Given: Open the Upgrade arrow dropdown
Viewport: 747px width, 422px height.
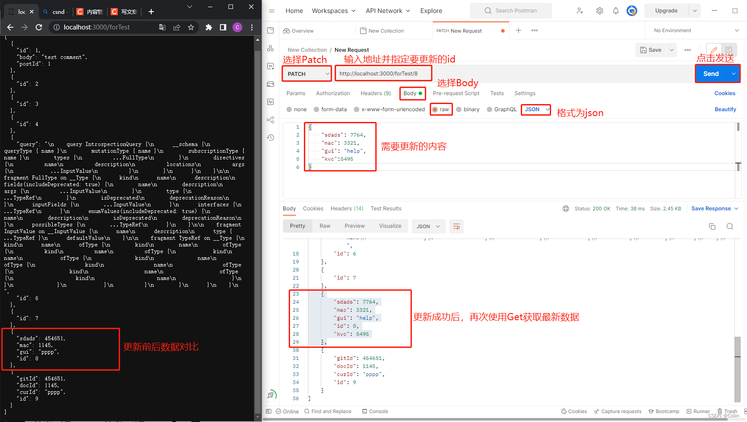Looking at the screenshot, I should 695,11.
